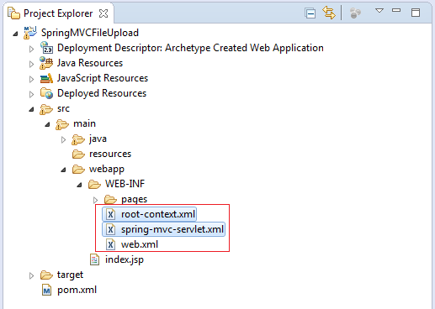This screenshot has height=309, width=435.
Task: Click the Focus on Active Task icon
Action: click(x=355, y=13)
